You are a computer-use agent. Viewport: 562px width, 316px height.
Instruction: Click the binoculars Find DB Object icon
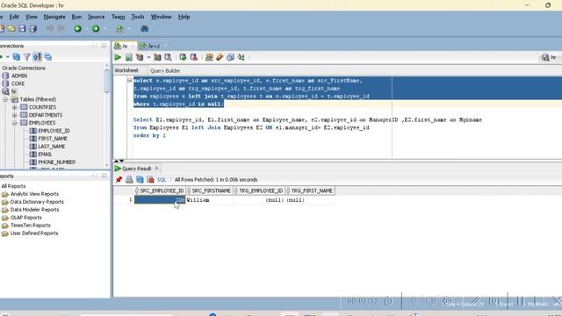tap(144, 29)
